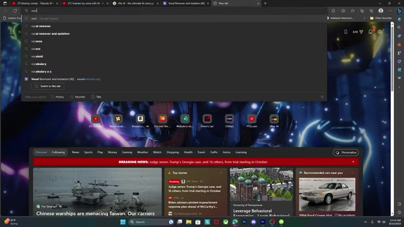The image size is (404, 227).
Task: Open File Explorer from taskbar
Action: coord(189,222)
